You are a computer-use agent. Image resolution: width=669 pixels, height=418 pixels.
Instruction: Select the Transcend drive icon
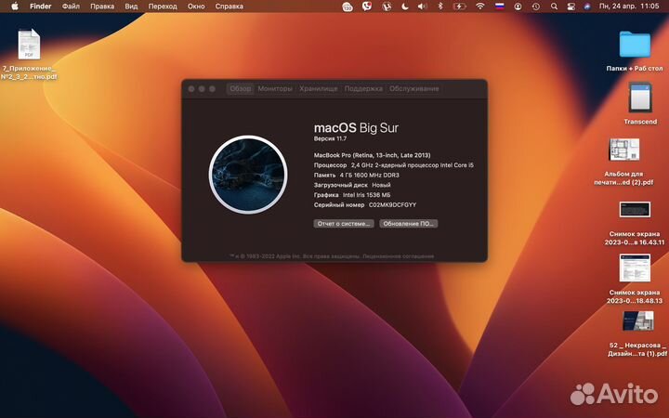pos(640,98)
